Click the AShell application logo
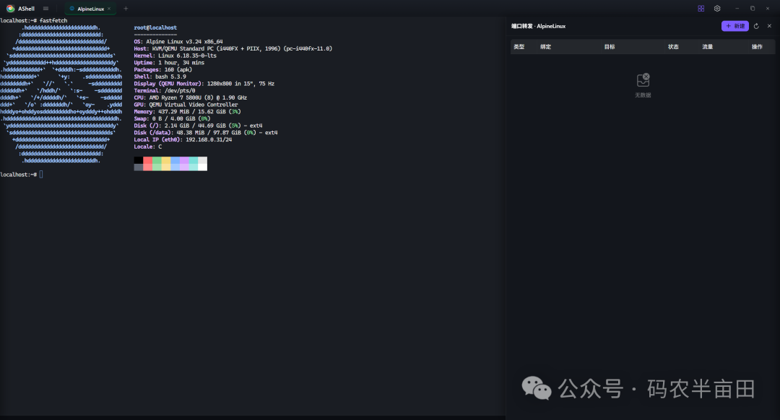Screen dimensions: 780x420 (x=10, y=9)
